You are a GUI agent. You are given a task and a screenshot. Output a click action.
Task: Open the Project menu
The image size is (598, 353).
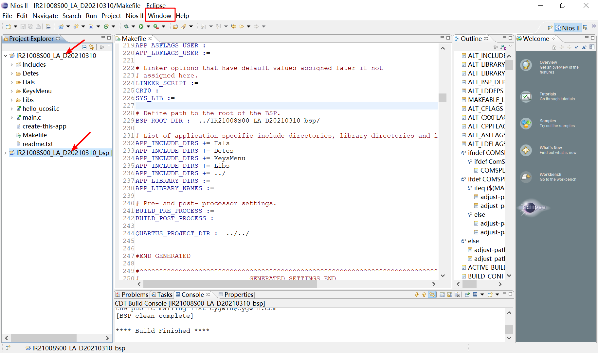coord(111,16)
